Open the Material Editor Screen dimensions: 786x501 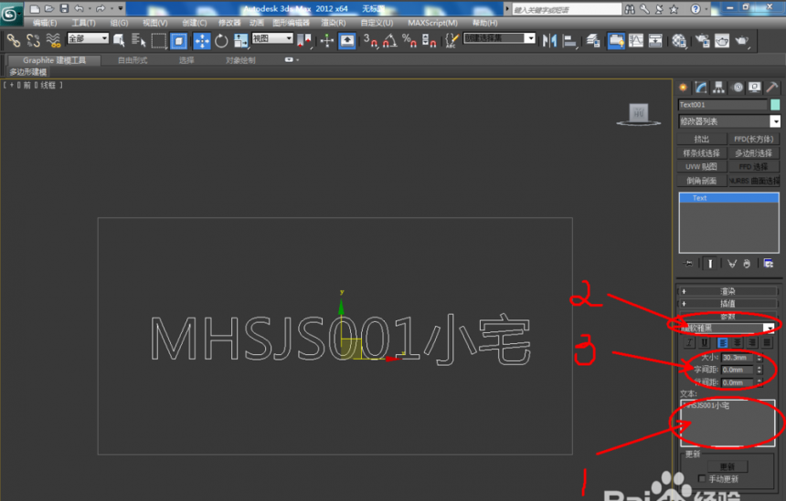679,40
